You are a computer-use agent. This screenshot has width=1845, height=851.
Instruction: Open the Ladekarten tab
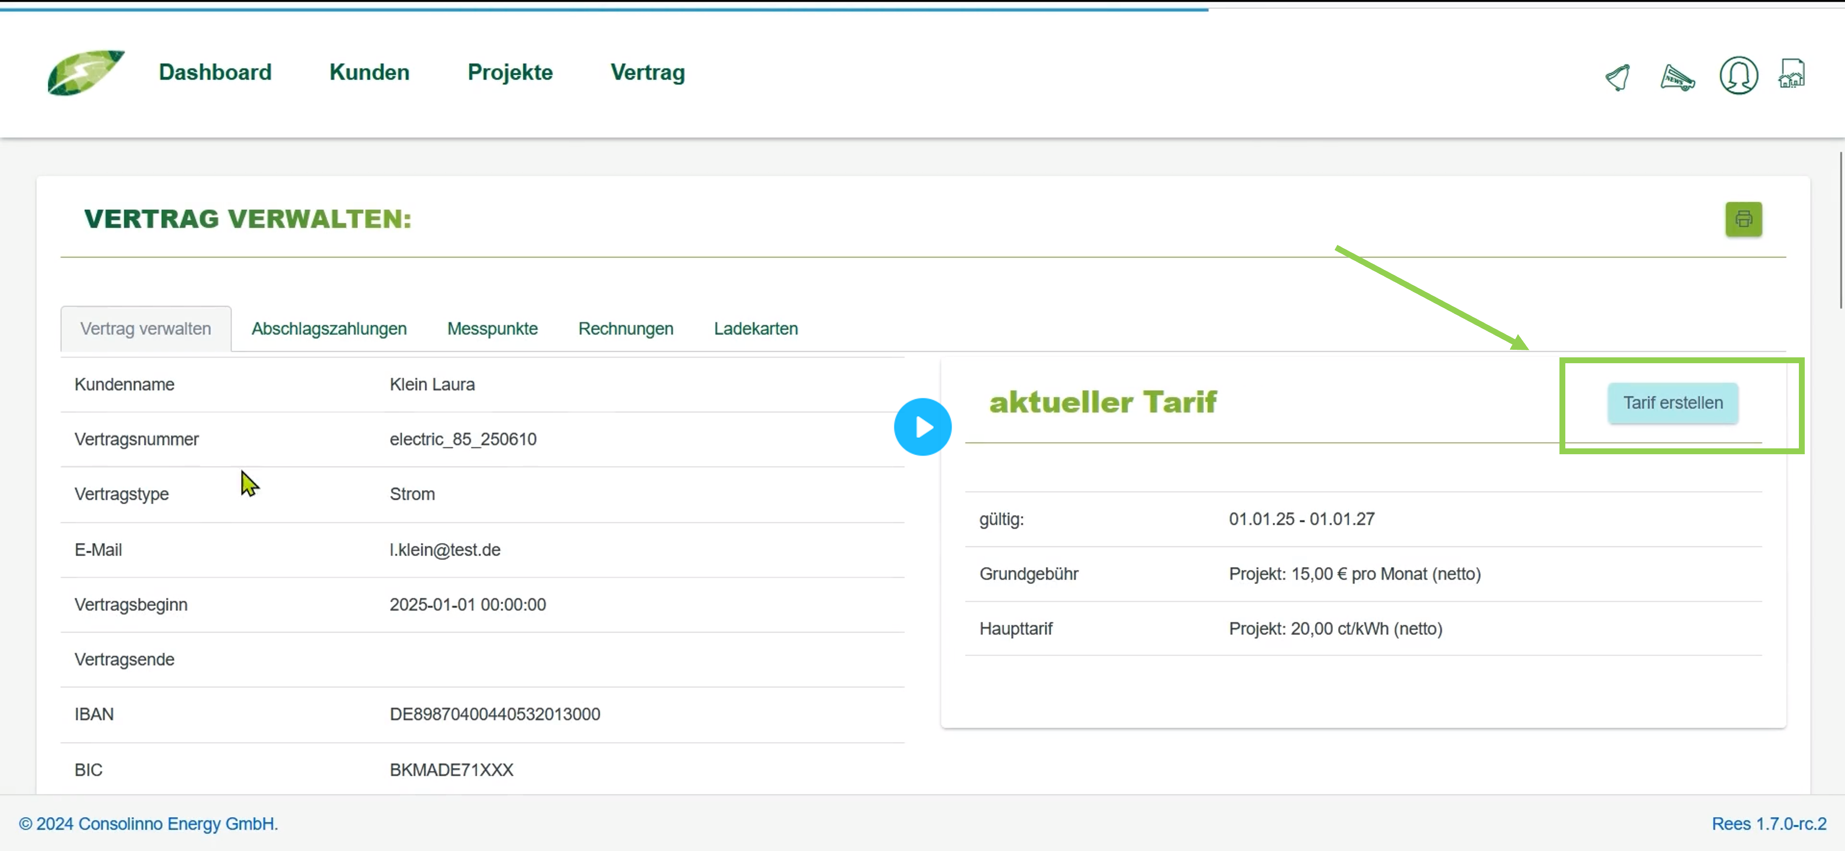click(x=756, y=329)
